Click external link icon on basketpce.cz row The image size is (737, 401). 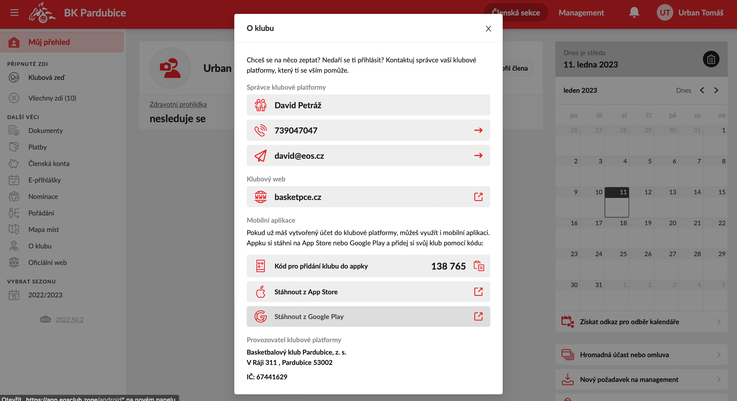coord(478,197)
